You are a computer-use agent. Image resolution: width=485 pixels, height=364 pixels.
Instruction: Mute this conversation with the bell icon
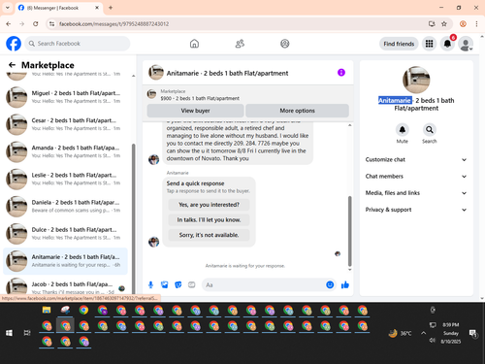pos(403,130)
